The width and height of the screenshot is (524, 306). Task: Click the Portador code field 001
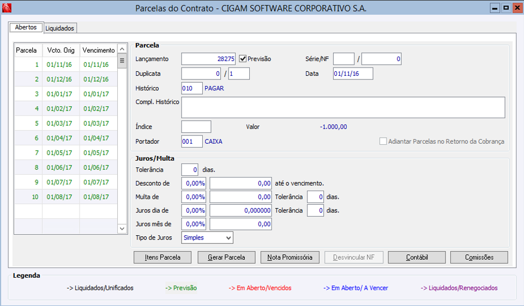pyautogui.click(x=192, y=141)
